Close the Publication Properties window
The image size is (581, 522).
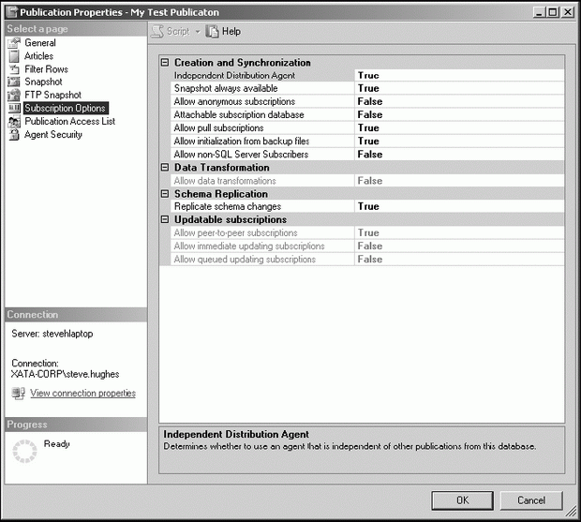(567, 12)
